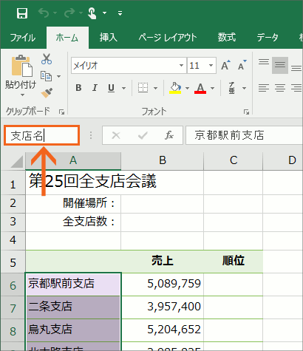Select column C header
Viewport: 303px width, 351px height.
(234, 160)
